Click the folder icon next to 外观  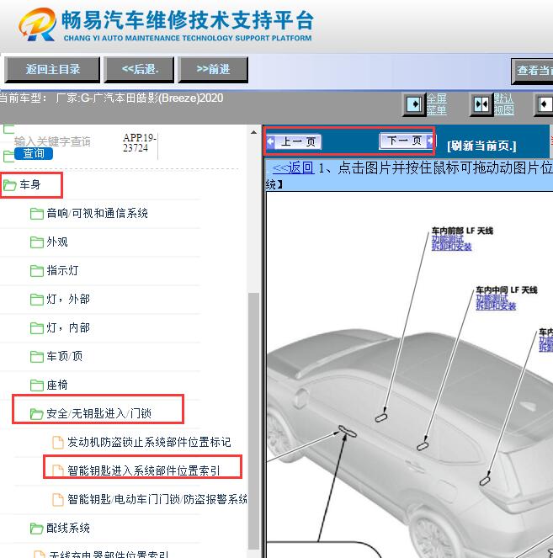tap(37, 242)
